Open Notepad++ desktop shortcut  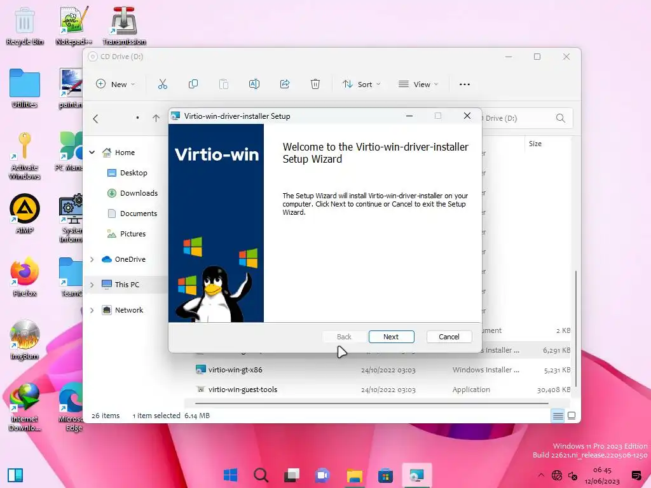click(74, 25)
